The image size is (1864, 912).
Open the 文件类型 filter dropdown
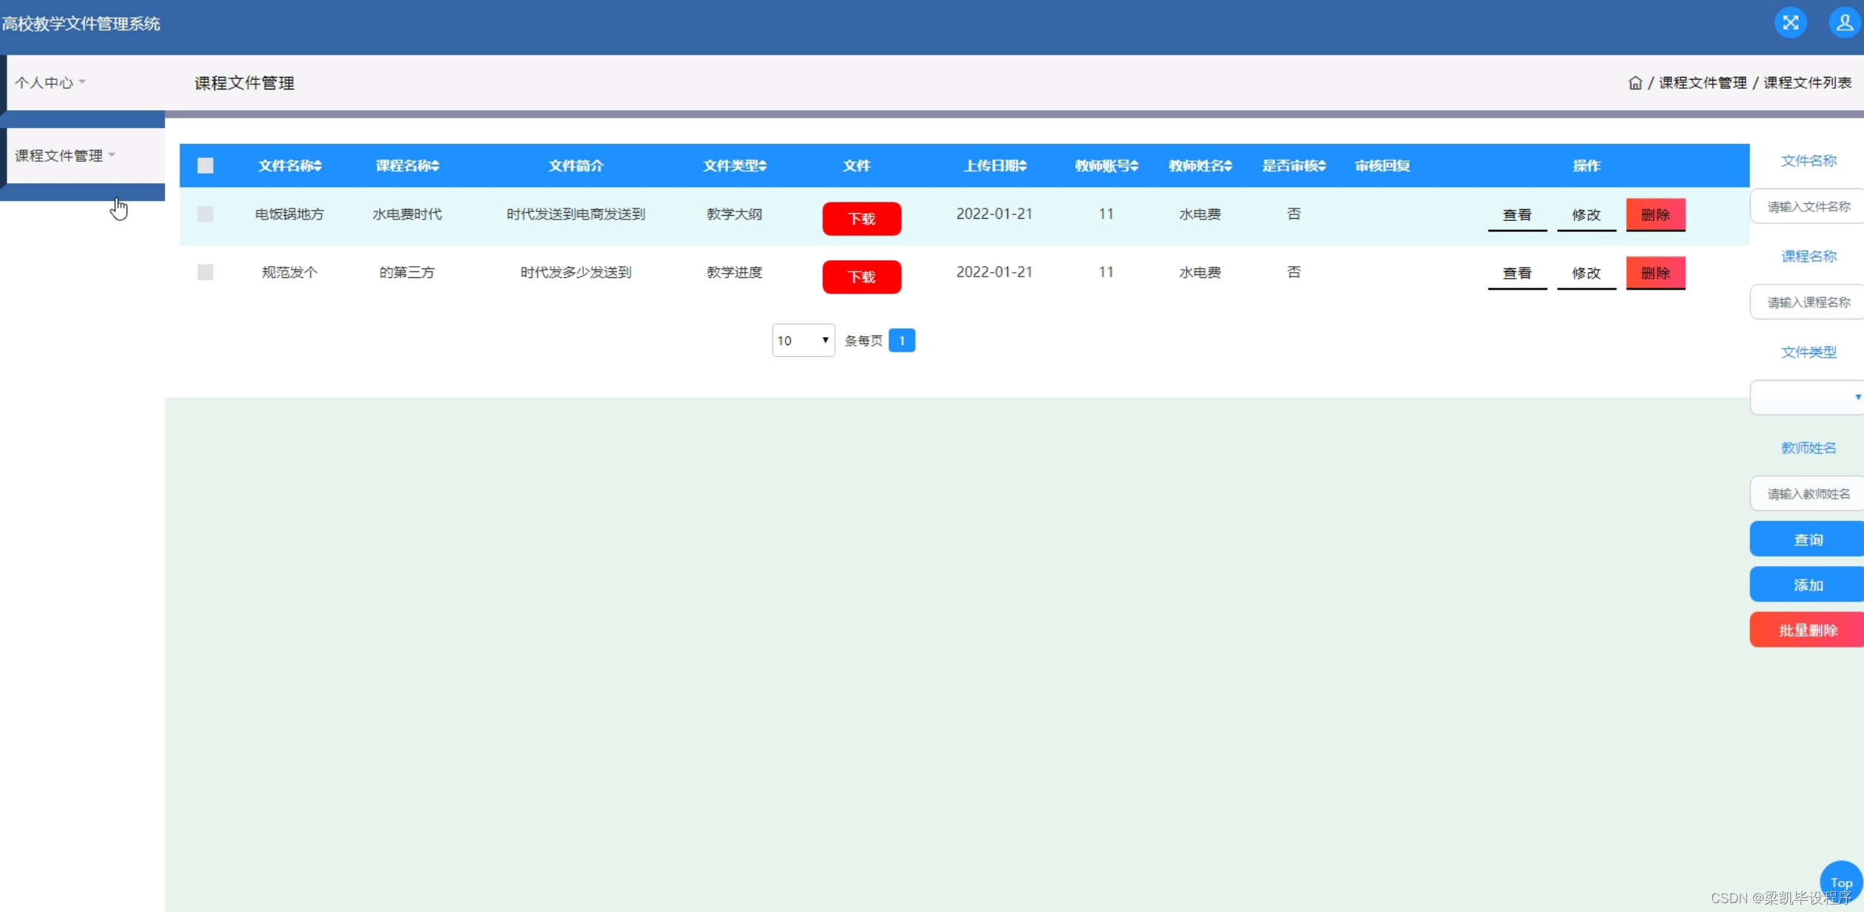(1807, 398)
